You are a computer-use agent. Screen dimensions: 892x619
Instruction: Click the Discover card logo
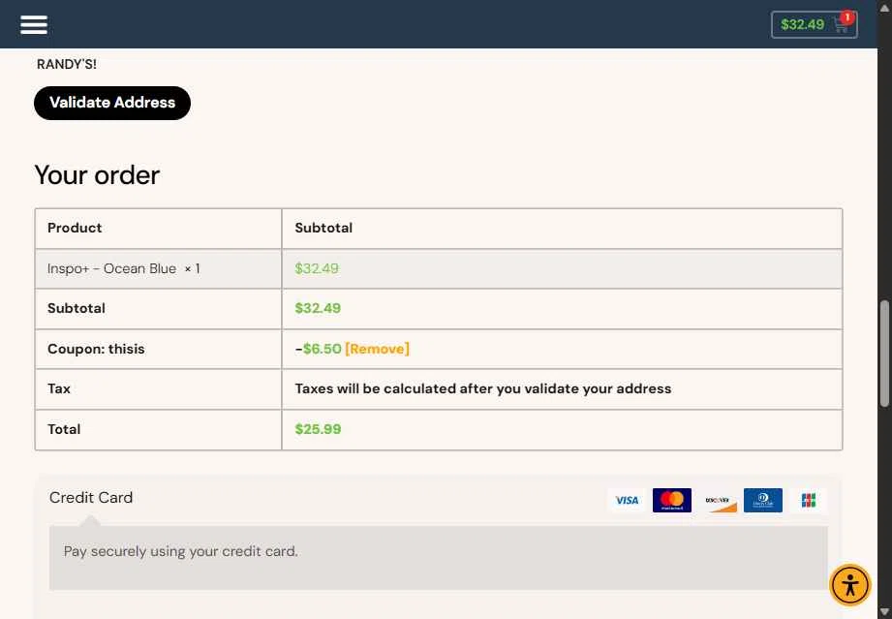pyautogui.click(x=718, y=500)
